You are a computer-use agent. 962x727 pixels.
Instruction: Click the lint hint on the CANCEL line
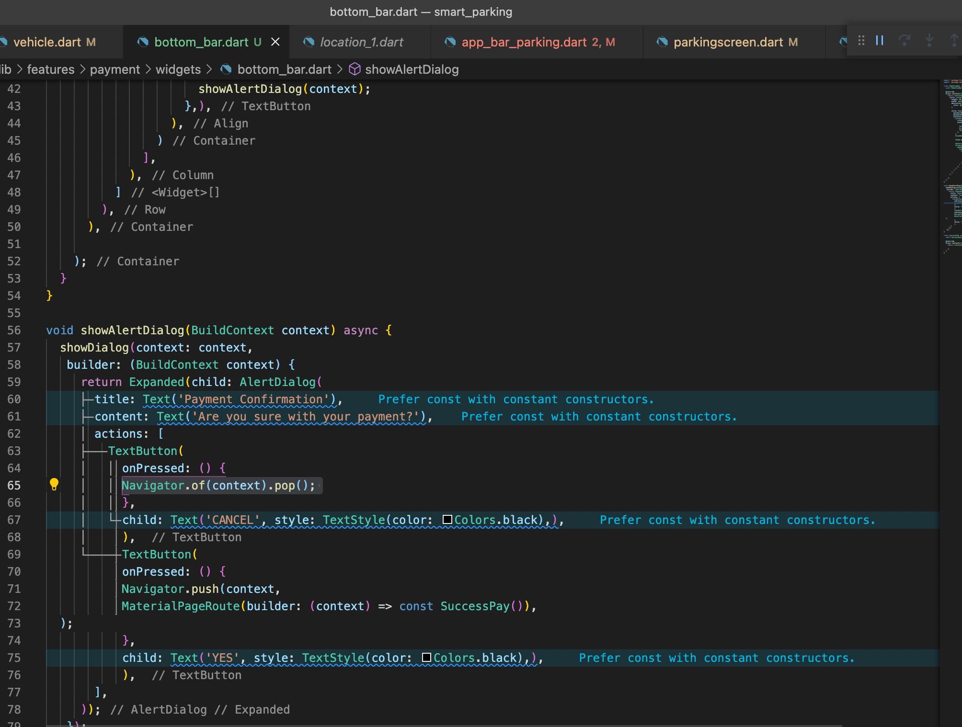tap(737, 520)
